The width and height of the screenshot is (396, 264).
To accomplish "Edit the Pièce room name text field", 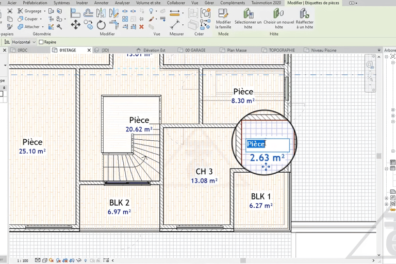I will point(268,144).
